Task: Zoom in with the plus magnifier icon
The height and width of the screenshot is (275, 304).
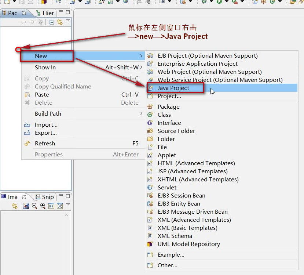Action: 43,206
